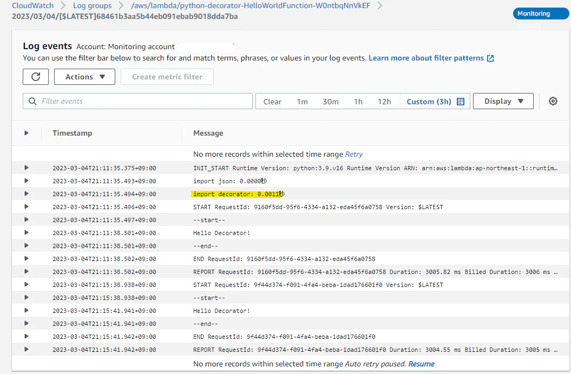Select the 12h time range
The height and width of the screenshot is (374, 571).
[384, 102]
